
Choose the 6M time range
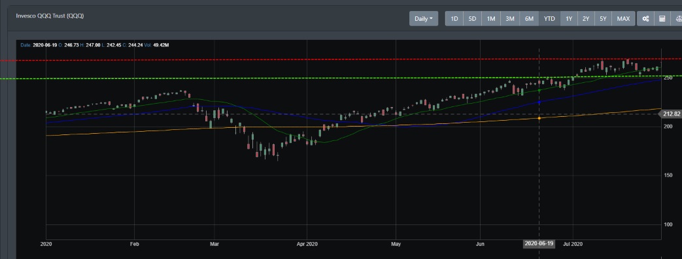pos(529,19)
